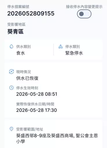107x148 pixels.
Task: Click the location alert icon beside 受影響範圍/地址
Action: (11, 129)
